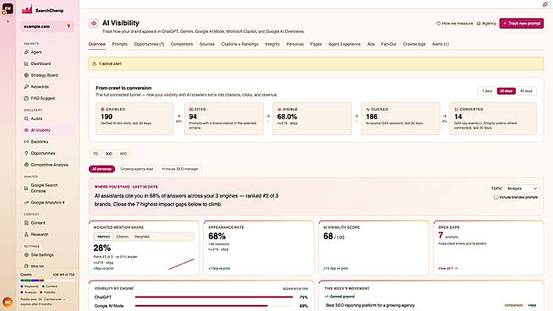This screenshot has width=553, height=311.
Task: Click the Keywords key icon
Action: point(26,86)
